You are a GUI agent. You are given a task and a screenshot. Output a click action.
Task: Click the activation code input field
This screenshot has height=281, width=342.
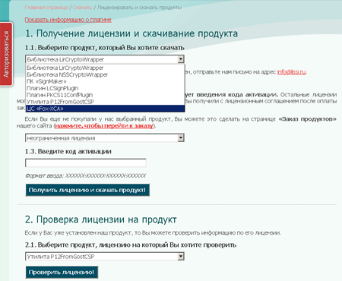click(x=86, y=163)
